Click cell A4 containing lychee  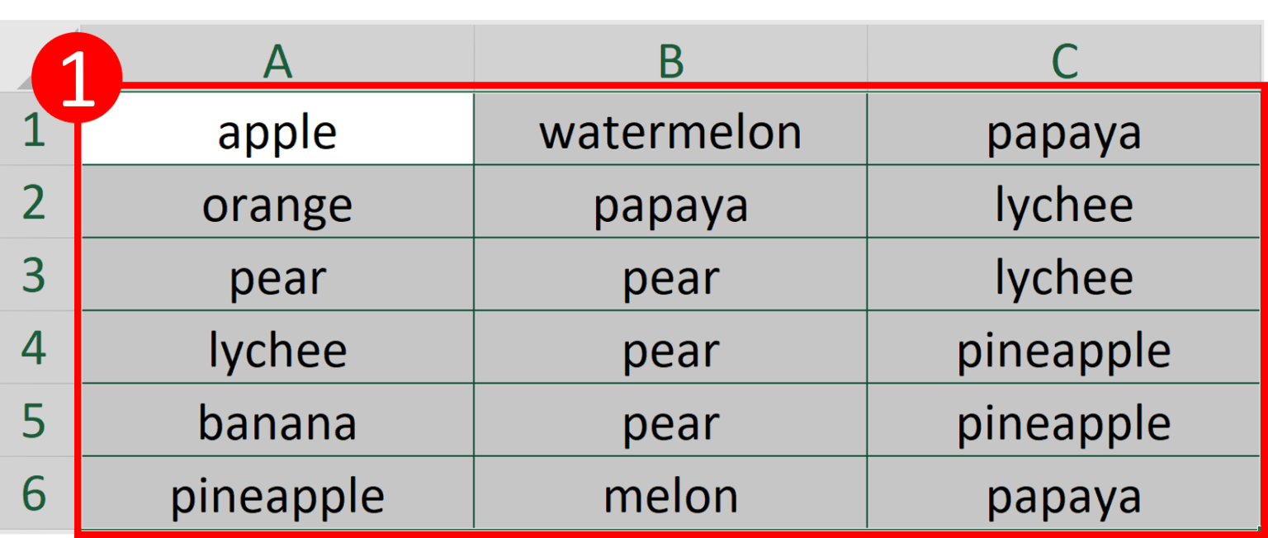(x=278, y=347)
